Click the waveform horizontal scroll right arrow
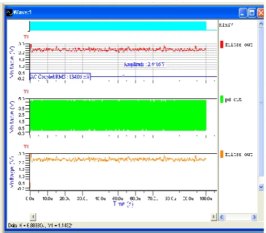This screenshot has height=233, width=266. coord(213,217)
